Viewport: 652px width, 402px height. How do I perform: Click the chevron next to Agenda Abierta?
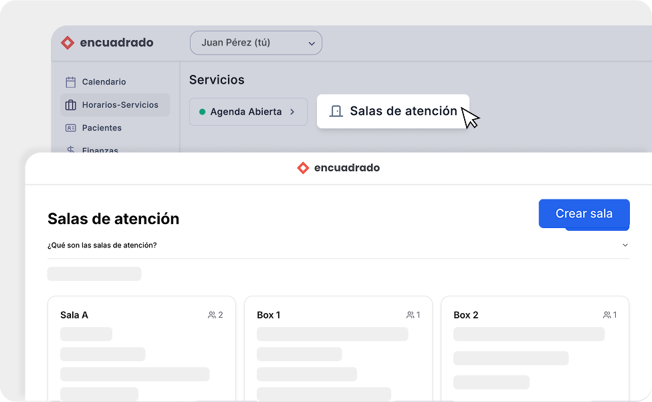click(x=292, y=112)
